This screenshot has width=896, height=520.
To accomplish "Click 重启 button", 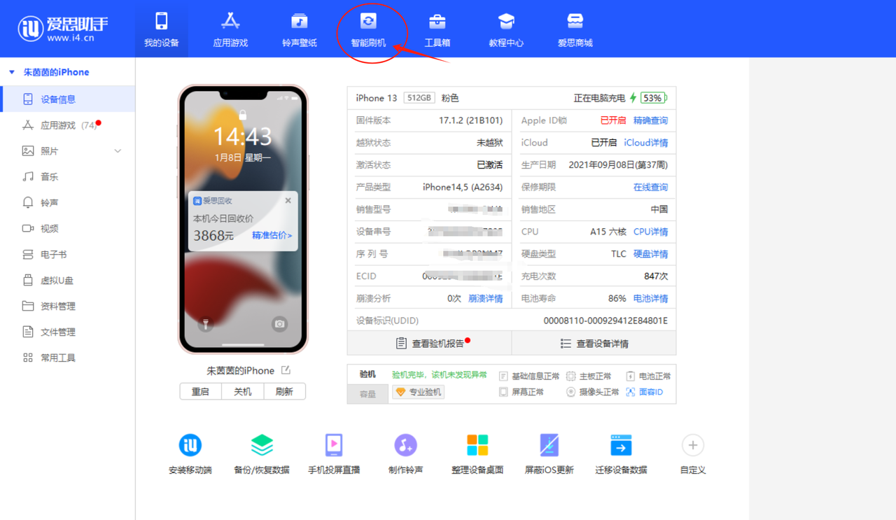I will (201, 391).
